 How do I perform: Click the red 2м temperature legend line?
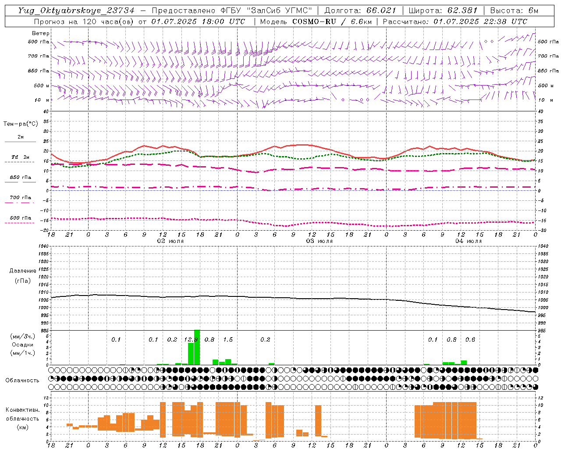[x=20, y=142]
